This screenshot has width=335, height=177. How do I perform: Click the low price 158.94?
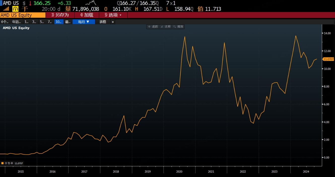182,9
